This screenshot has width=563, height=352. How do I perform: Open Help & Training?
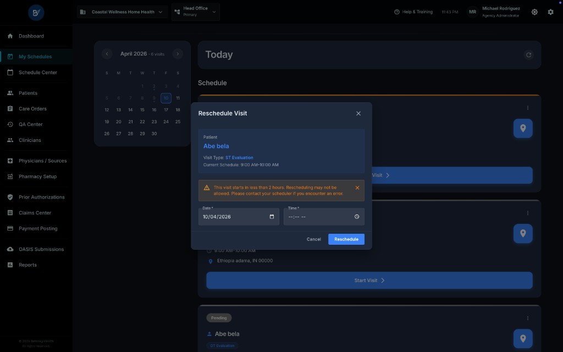[413, 12]
